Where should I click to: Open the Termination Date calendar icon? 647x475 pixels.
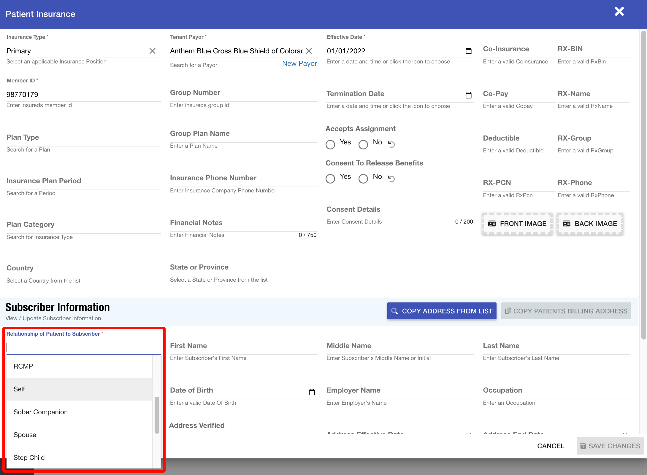pos(468,95)
